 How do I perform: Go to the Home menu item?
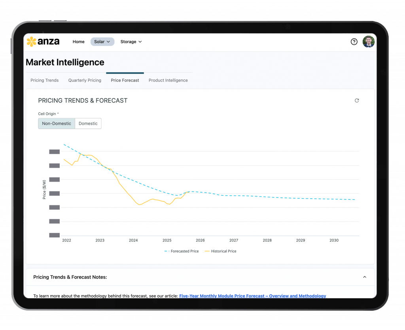(78, 42)
